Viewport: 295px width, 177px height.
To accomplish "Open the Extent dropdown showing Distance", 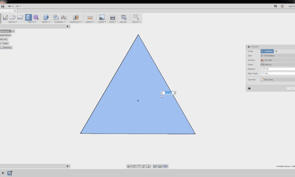I will click(x=278, y=64).
